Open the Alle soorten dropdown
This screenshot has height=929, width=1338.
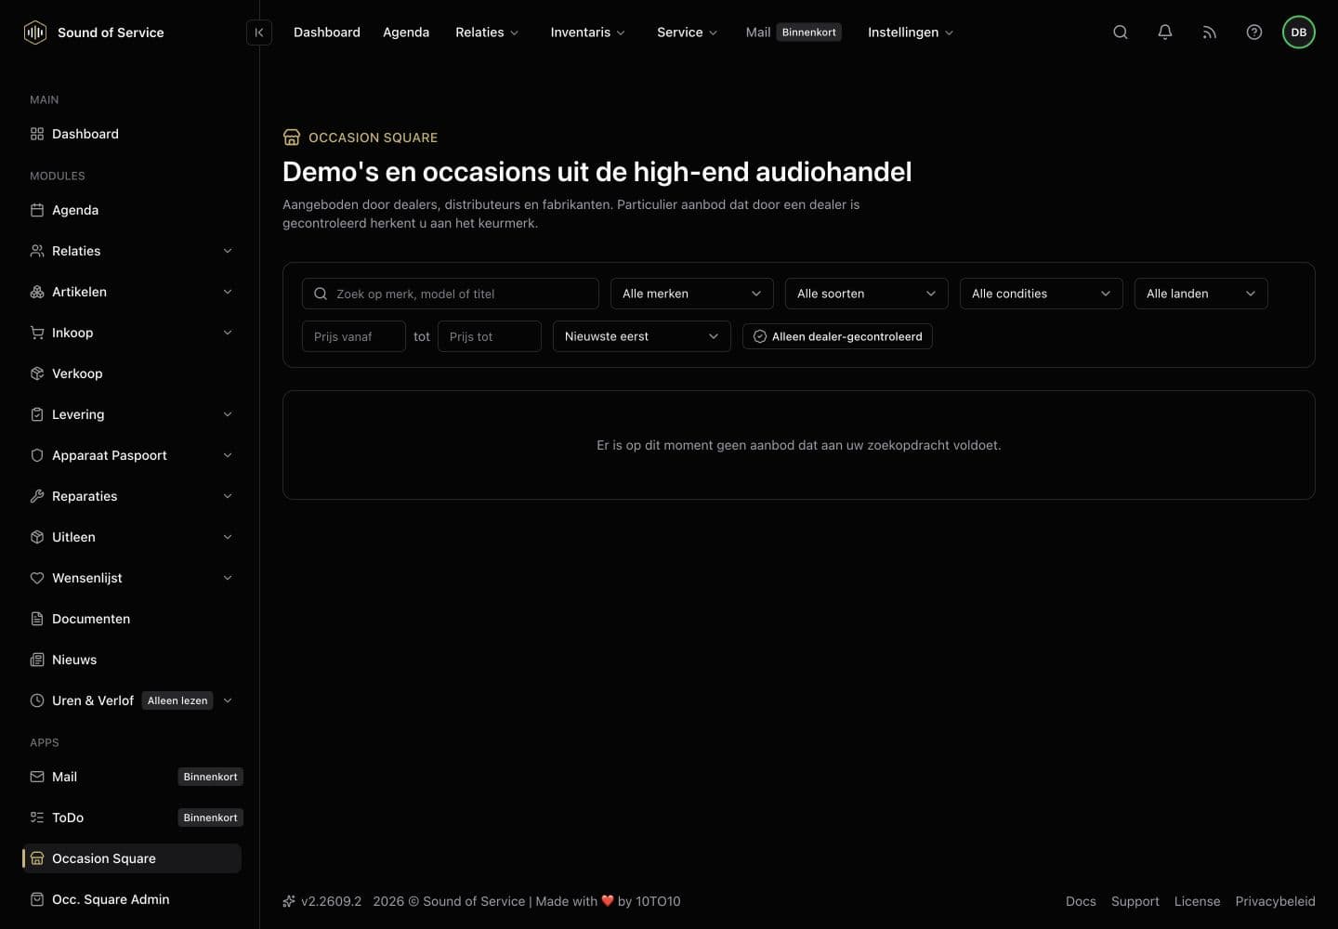tap(867, 294)
